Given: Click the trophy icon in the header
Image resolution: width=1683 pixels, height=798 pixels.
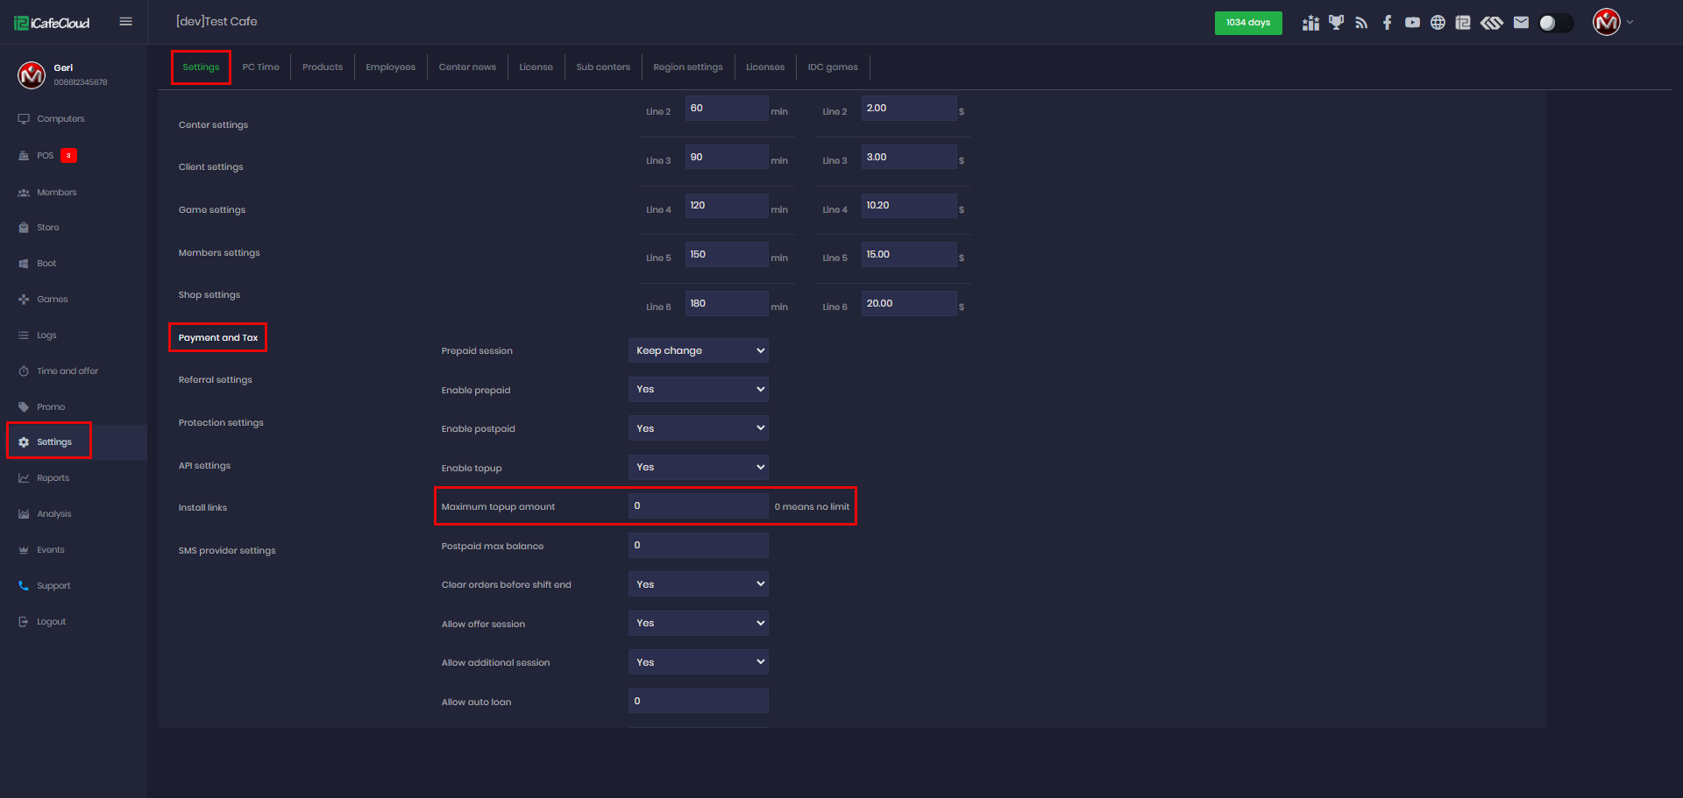Looking at the screenshot, I should pos(1336,23).
